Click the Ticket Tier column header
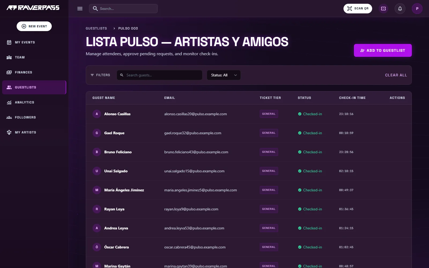The image size is (429, 268). coord(270,98)
